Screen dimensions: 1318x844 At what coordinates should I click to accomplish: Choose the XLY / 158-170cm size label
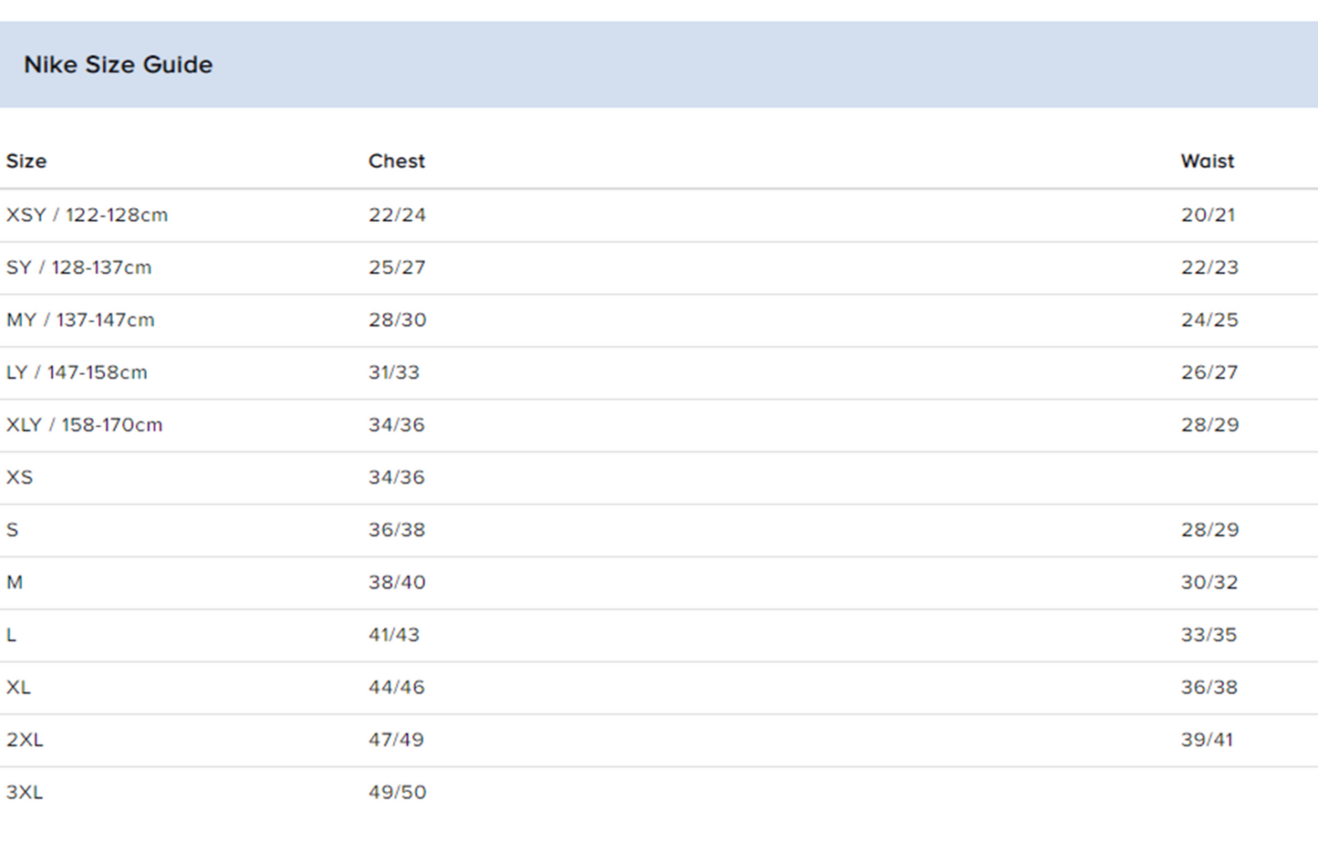(x=84, y=425)
